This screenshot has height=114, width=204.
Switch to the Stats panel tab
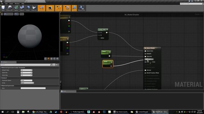click(68, 91)
